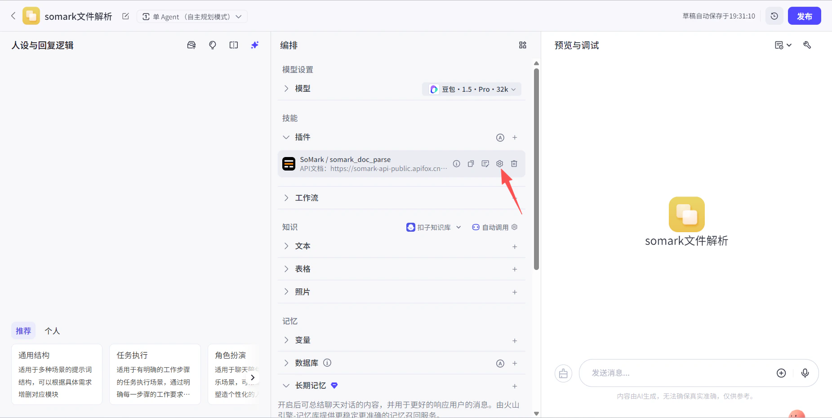Open settings for somark_doc_parse plugin

coord(500,163)
